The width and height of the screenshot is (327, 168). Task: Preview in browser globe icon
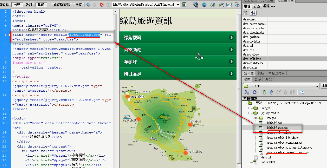(205, 5)
